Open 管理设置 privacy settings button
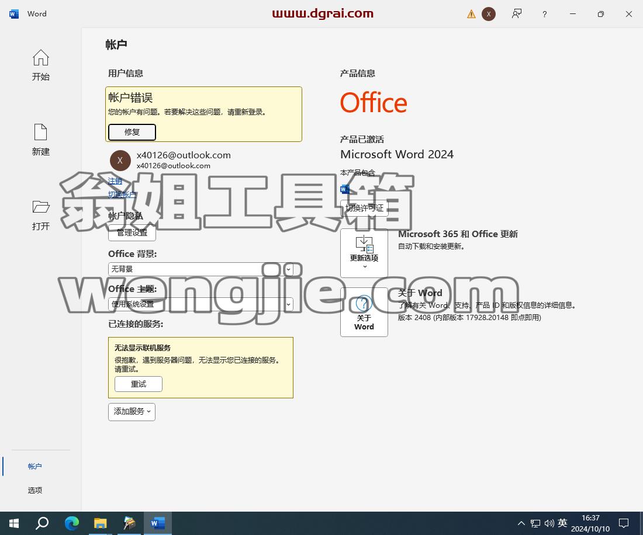643x535 pixels. click(x=132, y=232)
